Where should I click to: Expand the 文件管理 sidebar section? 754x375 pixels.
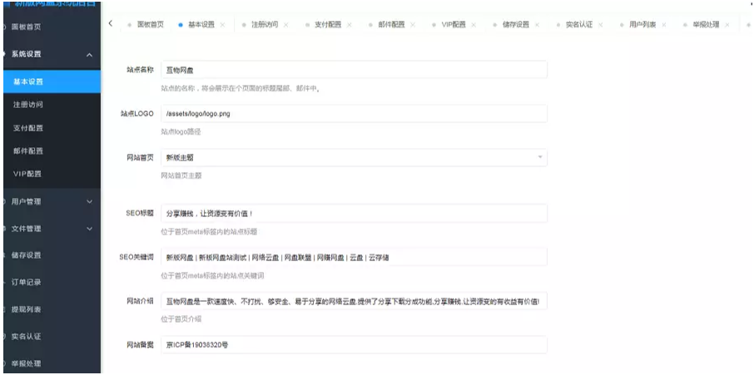pos(51,229)
